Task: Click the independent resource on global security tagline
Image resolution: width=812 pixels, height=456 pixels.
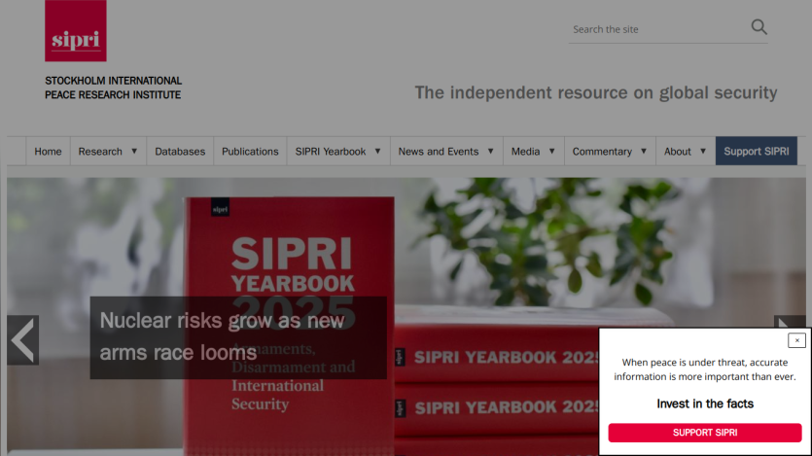Action: point(596,92)
